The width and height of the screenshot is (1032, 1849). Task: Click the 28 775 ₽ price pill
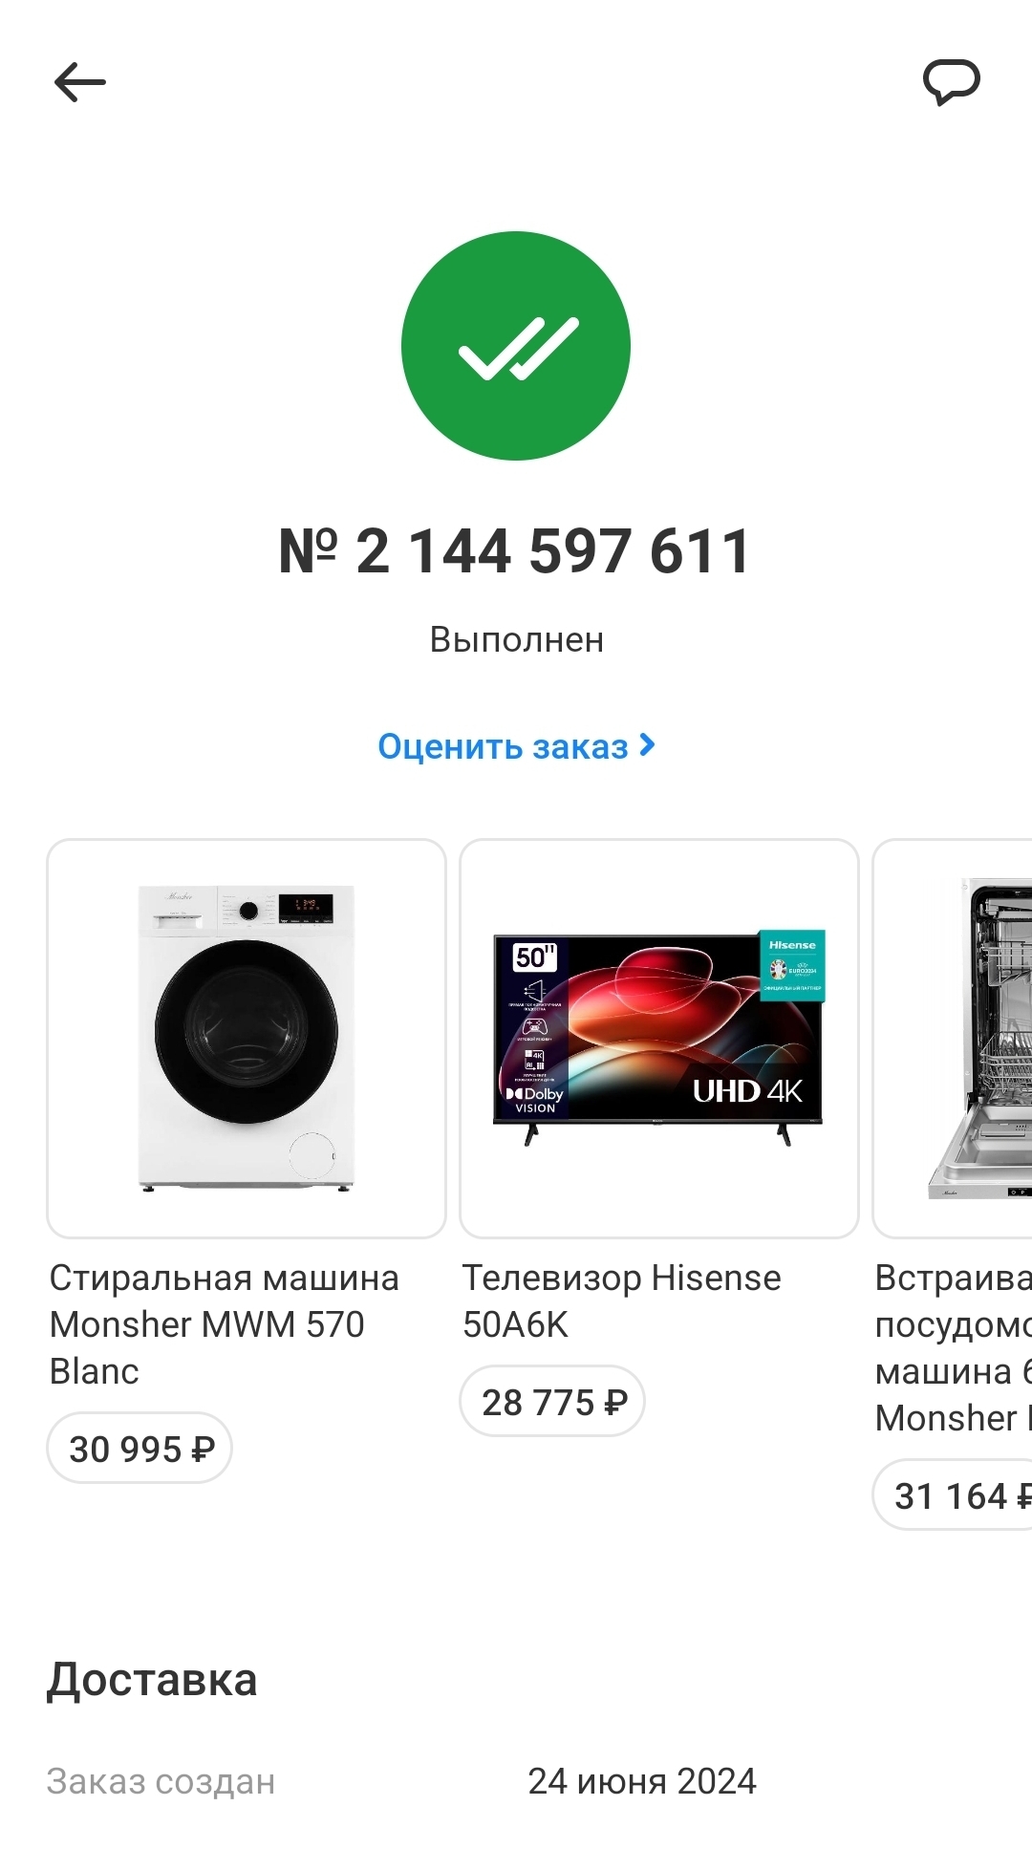tap(553, 1402)
